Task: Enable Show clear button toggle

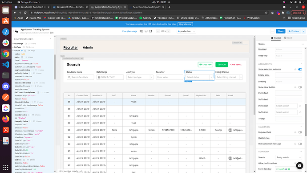Action: 300,87
